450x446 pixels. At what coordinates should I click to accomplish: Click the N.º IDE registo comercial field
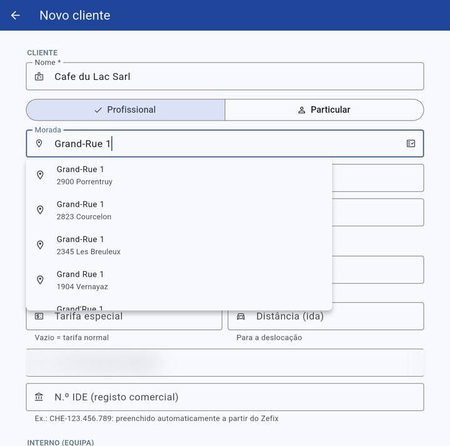point(225,397)
